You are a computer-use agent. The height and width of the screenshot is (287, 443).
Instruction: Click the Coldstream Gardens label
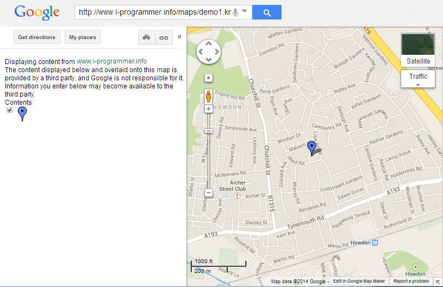coord(341,183)
